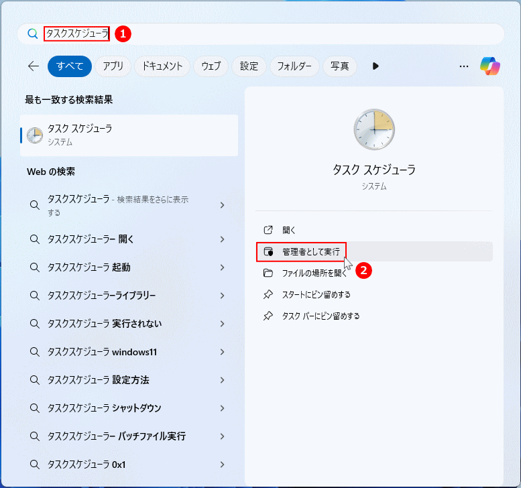Choose スタートにピン留めする action
This screenshot has height=488, width=521.
coord(374,294)
